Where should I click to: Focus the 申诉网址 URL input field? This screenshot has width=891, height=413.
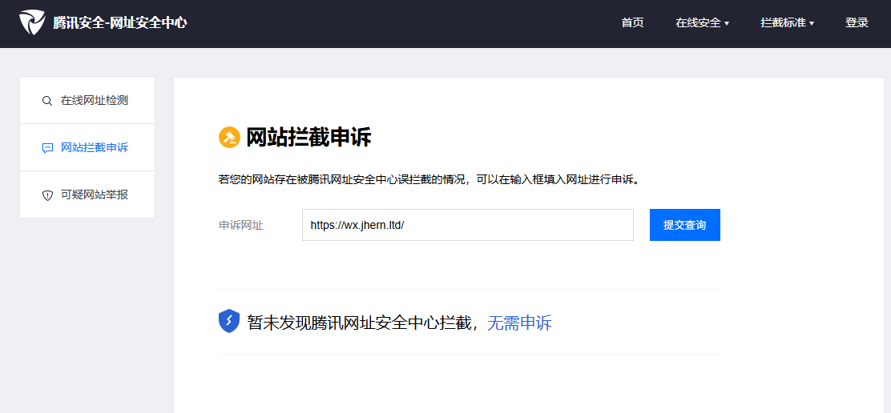click(468, 225)
